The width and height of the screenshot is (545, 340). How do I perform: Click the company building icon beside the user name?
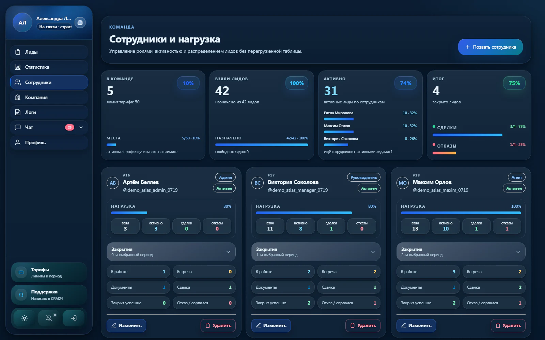click(80, 22)
